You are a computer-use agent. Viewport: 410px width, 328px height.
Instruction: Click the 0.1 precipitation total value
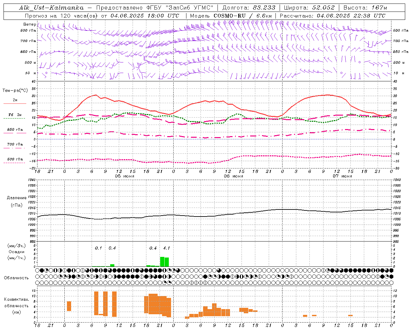tap(98, 248)
